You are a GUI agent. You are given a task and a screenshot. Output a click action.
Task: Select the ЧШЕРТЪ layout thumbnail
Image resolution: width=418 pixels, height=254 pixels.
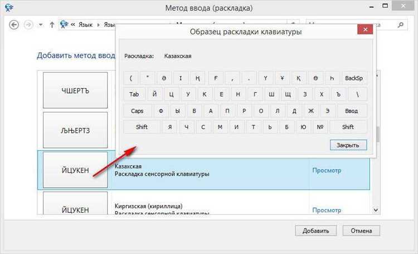(x=75, y=90)
